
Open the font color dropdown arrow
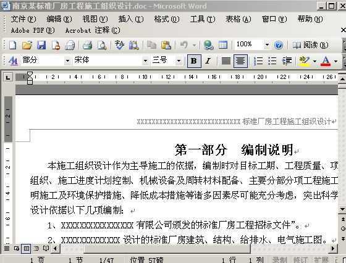click(x=336, y=61)
